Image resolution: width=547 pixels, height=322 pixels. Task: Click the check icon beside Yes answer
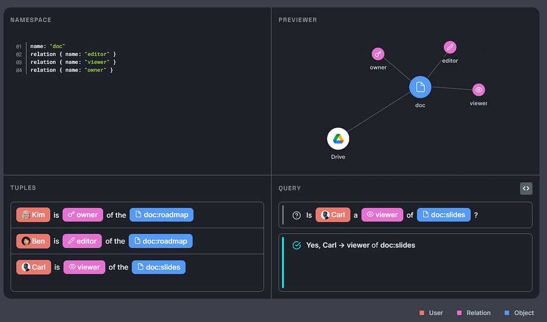coord(296,245)
